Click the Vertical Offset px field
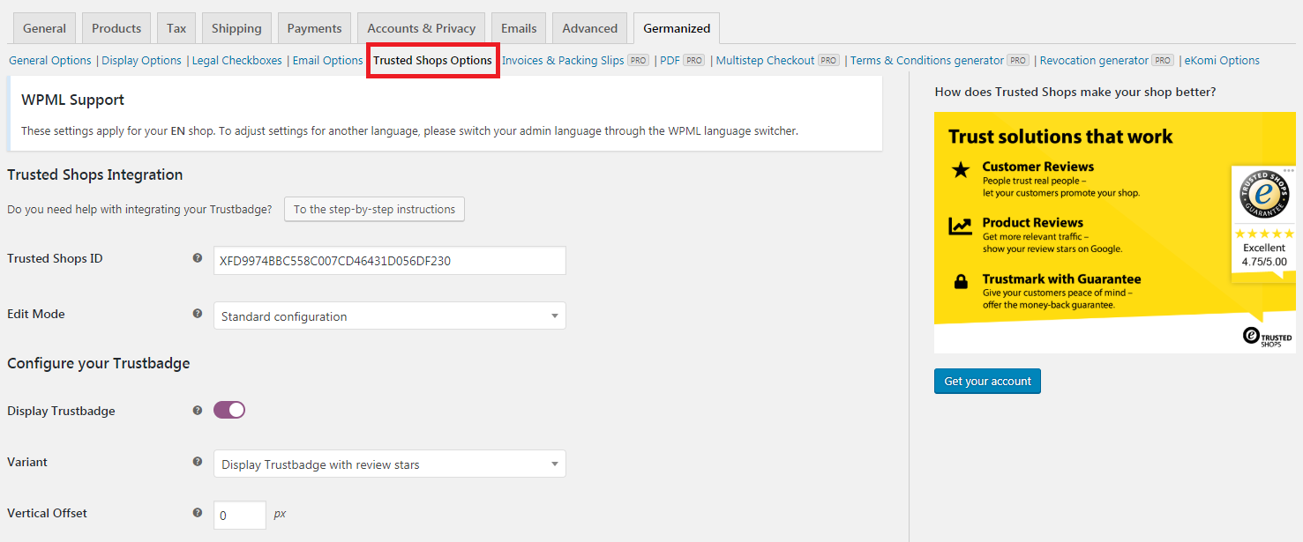The image size is (1303, 542). [x=240, y=516]
